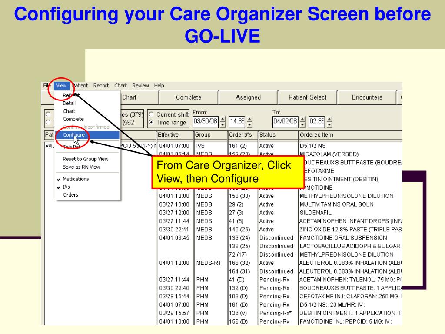This screenshot has width=445, height=334.
Task: Click order number 72 (17)
Action: pyautogui.click(x=238, y=255)
